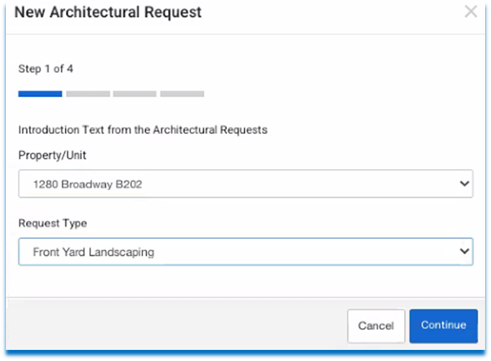Open the Property/Unit dropdown

246,184
